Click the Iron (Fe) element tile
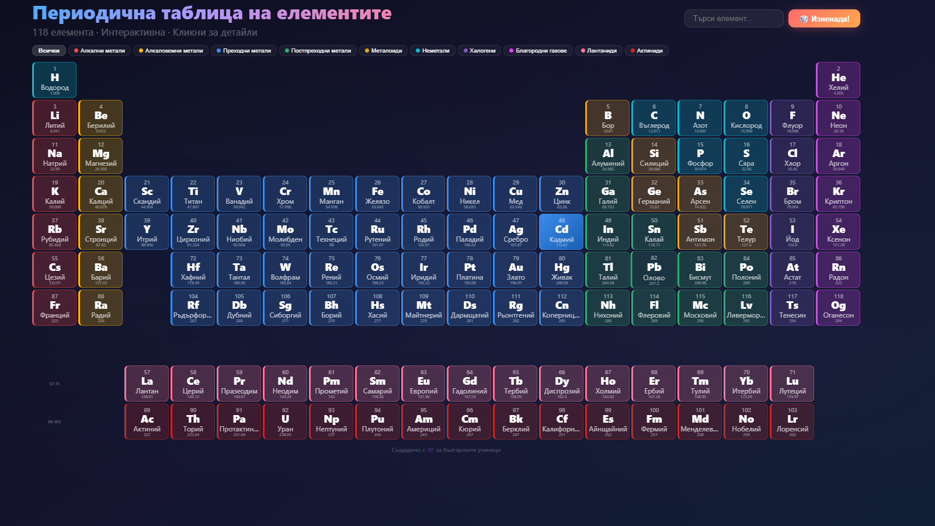The image size is (935, 526). [377, 194]
